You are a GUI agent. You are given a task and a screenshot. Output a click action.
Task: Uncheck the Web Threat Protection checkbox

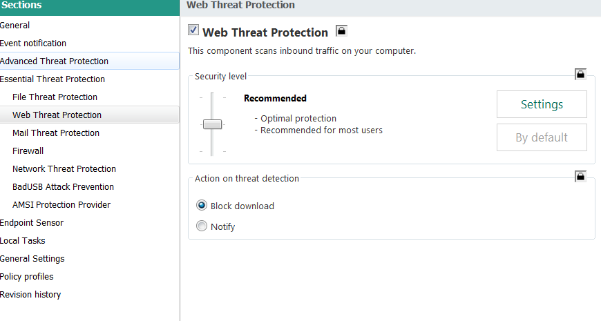coord(193,31)
